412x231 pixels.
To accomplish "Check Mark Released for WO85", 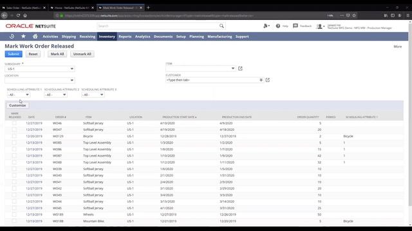I will pyautogui.click(x=14, y=142).
